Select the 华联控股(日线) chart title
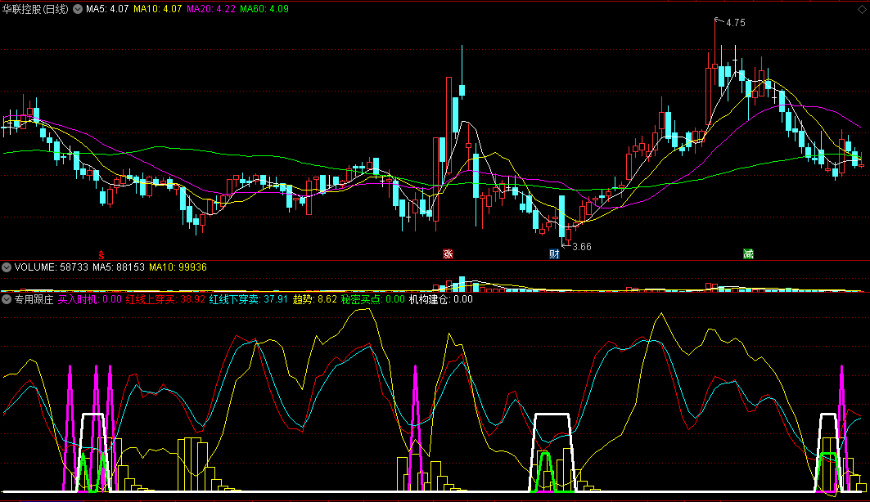870x502 pixels. coord(35,9)
